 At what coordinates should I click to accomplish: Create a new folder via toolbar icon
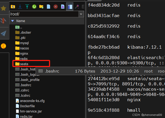pyautogui.click(x=41, y=7)
